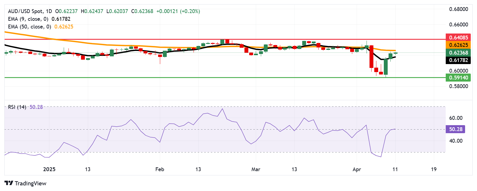Viewport: 477px width, 191px height.
Task: Click the 2025 label on time axis
Action: click(x=49, y=169)
